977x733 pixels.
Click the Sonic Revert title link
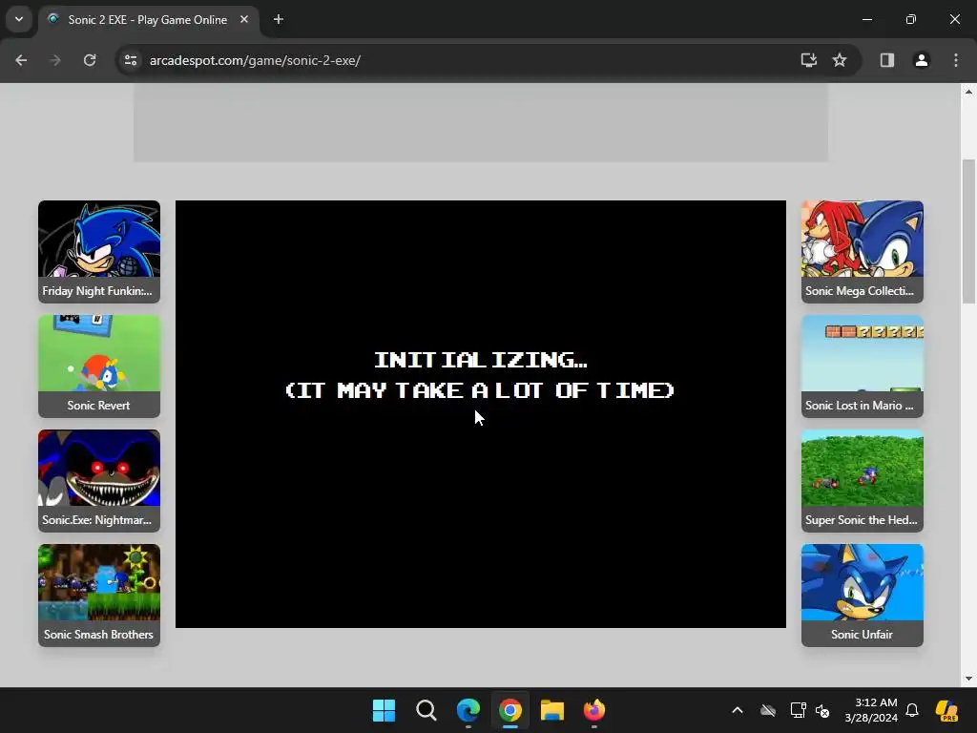98,405
